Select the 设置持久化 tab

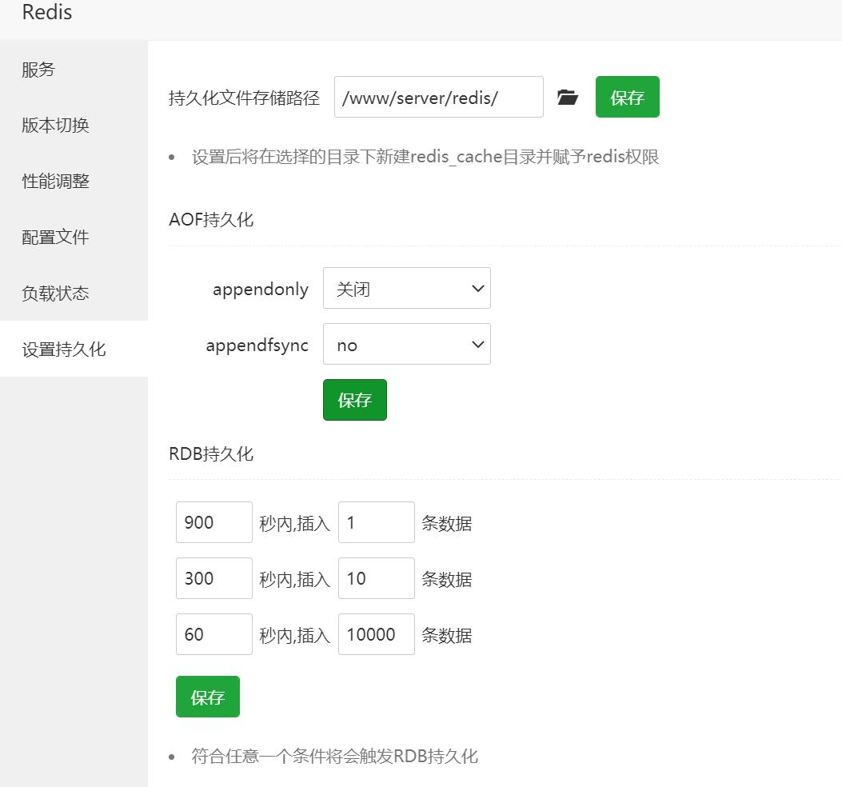[64, 350]
